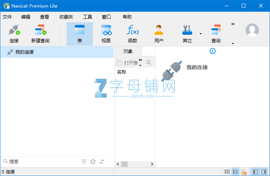This screenshot has width=270, height=176.
Task: Click the info icon in right pane
Action: pos(213,51)
